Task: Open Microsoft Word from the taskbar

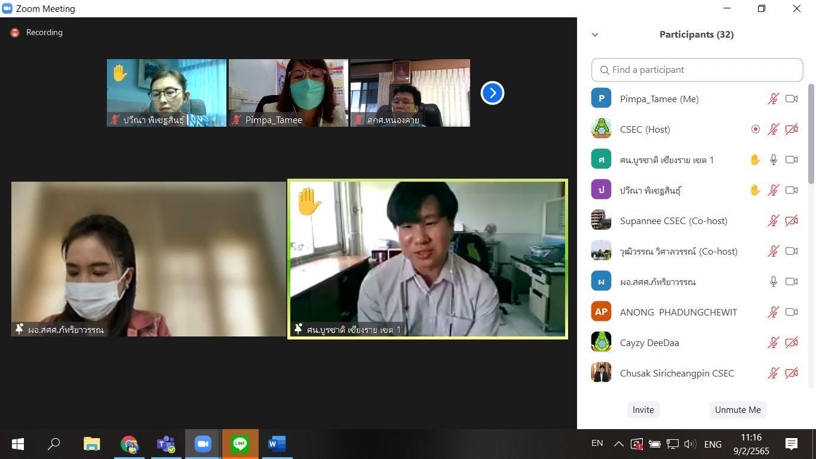Action: click(x=277, y=444)
